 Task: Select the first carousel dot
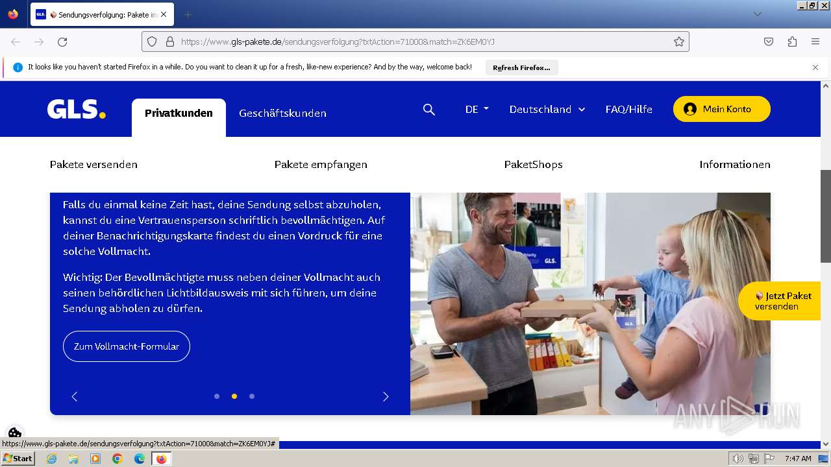217,396
